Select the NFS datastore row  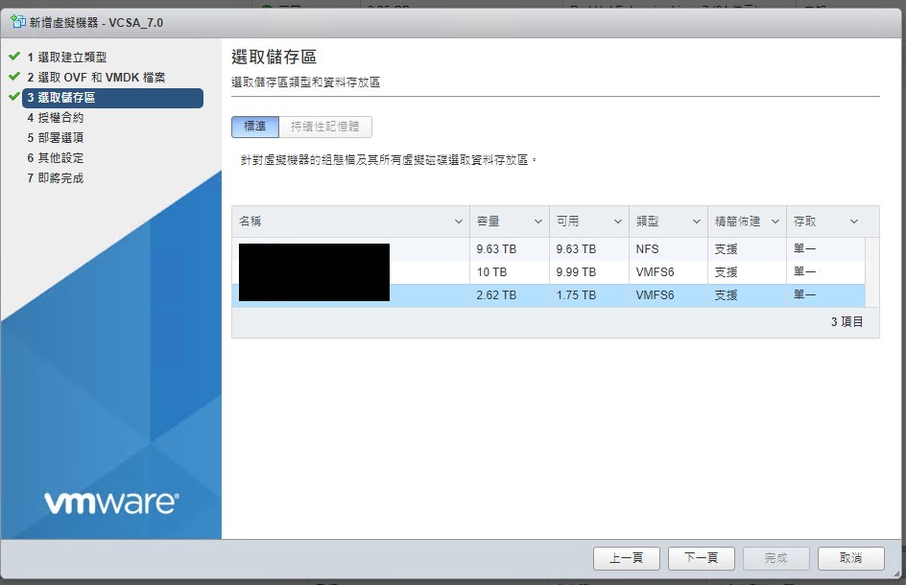548,249
